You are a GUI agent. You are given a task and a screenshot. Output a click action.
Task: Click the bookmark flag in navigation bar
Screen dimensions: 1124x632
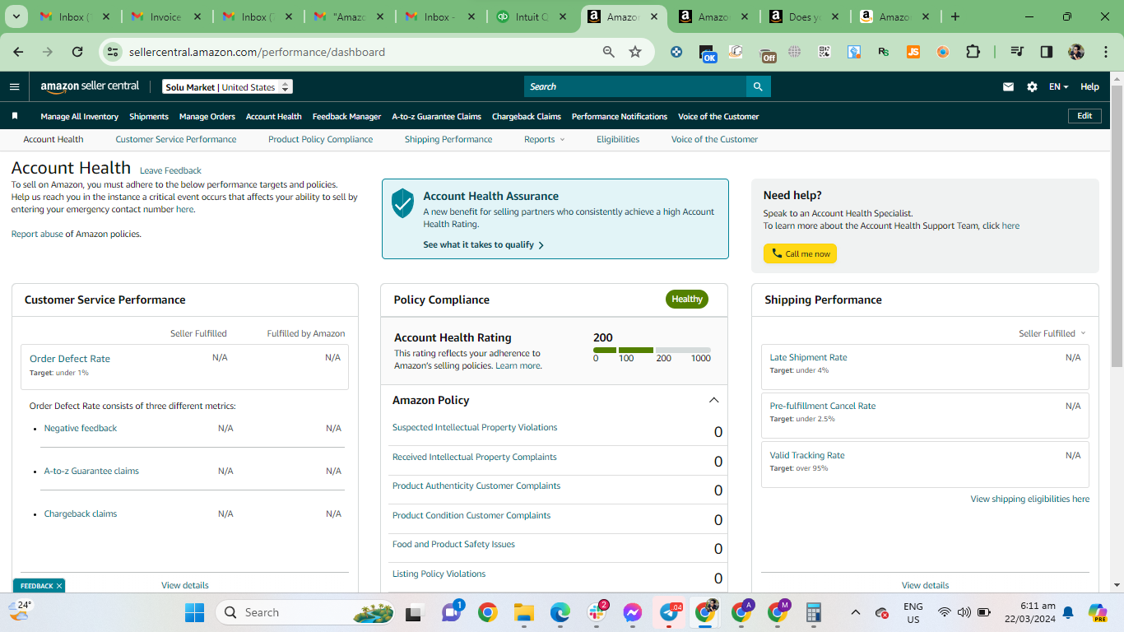(x=15, y=116)
